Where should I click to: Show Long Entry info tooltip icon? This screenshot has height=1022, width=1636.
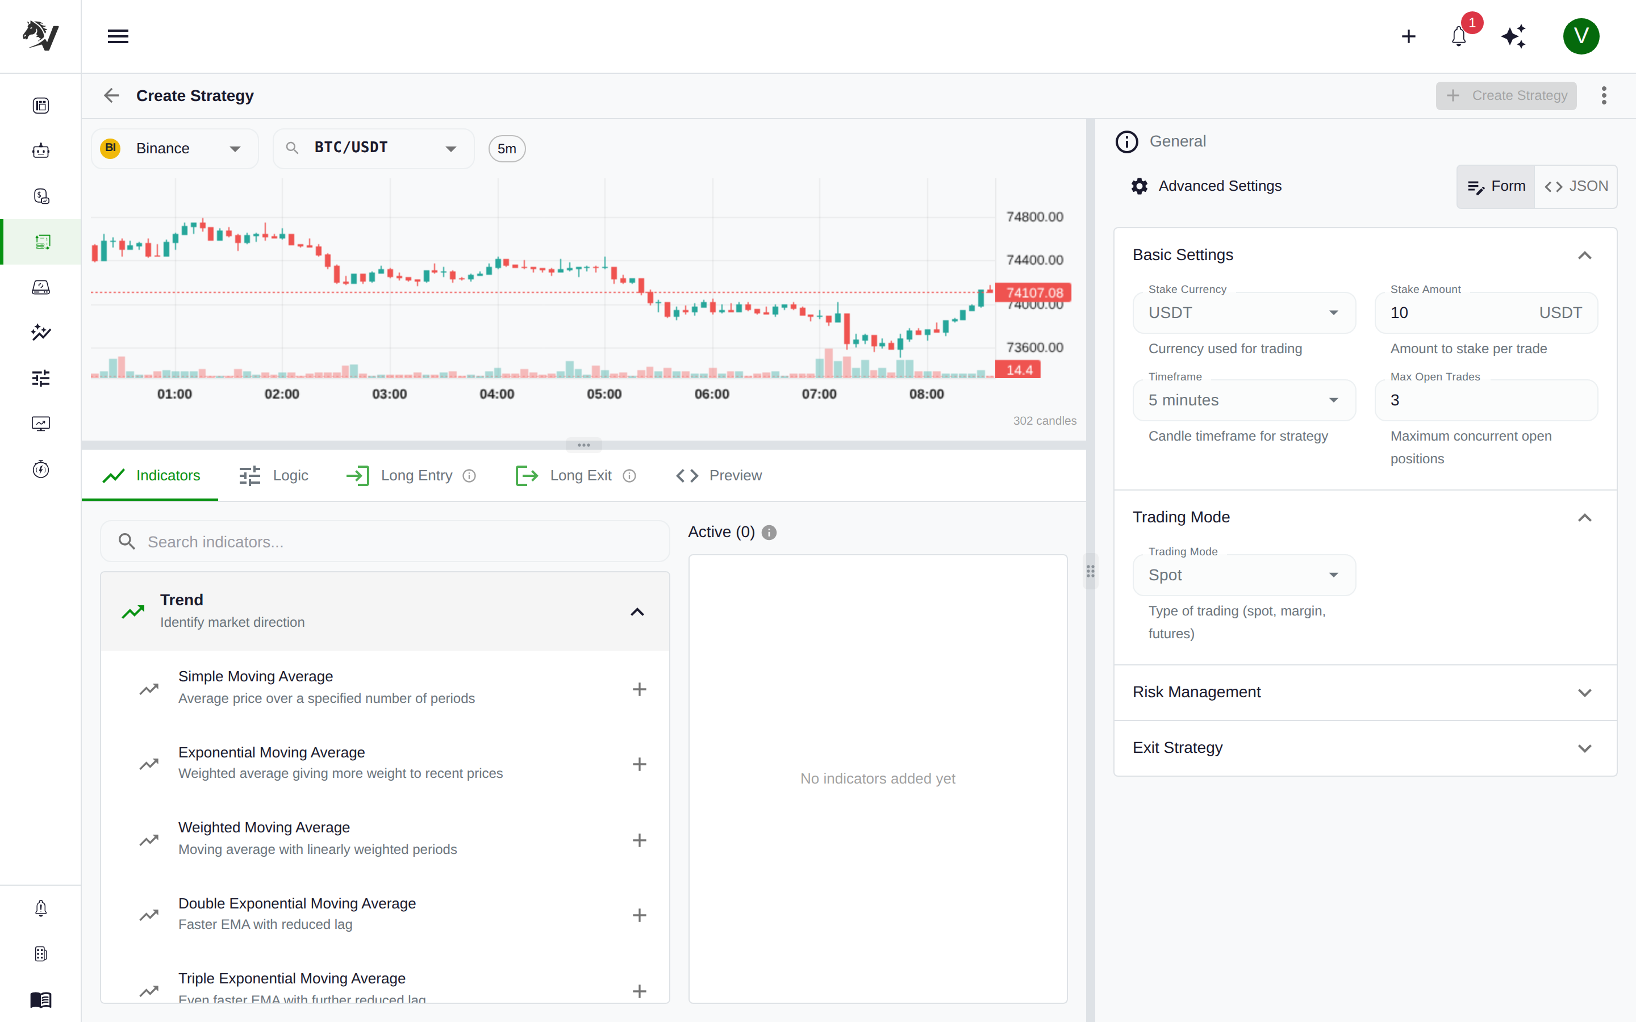469,476
